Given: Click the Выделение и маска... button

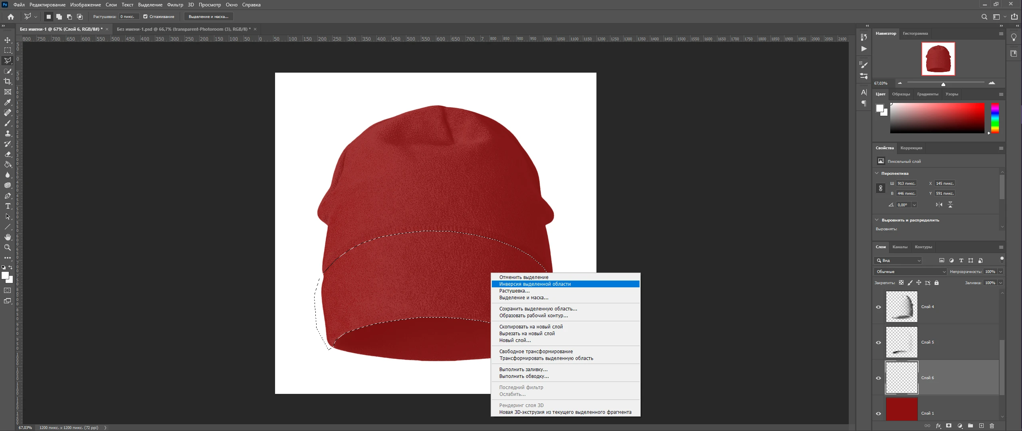Looking at the screenshot, I should [x=208, y=17].
